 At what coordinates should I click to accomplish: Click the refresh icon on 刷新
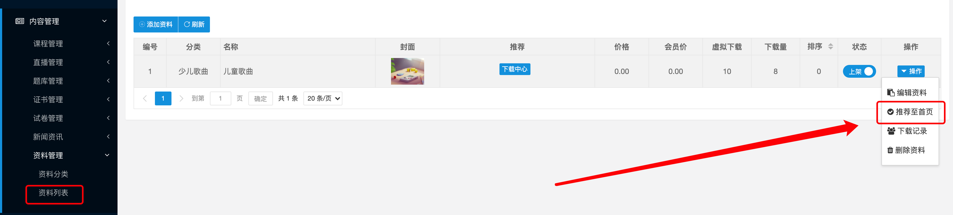click(187, 24)
